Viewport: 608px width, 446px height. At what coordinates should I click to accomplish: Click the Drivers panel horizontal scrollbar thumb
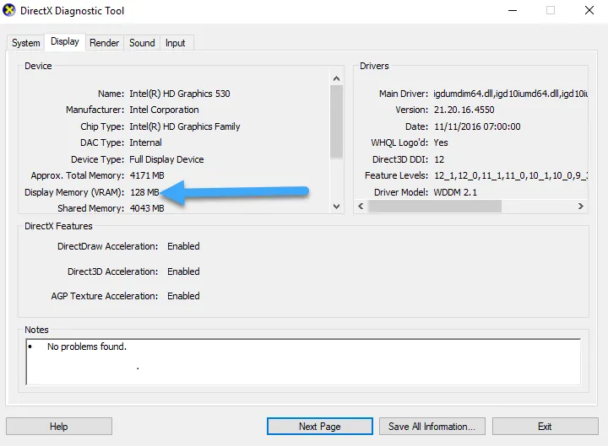[435, 206]
